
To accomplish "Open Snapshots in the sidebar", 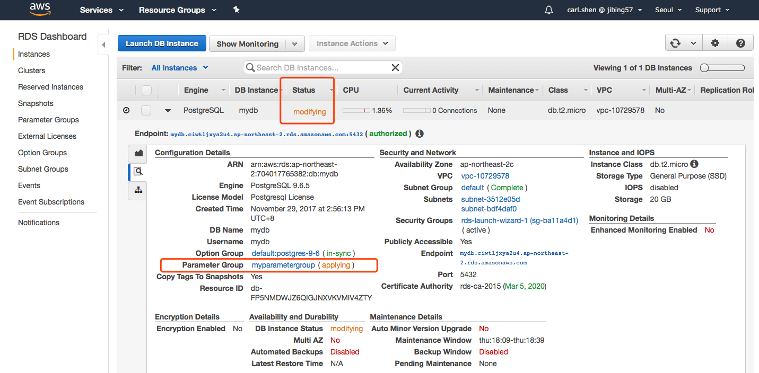I will 36,103.
